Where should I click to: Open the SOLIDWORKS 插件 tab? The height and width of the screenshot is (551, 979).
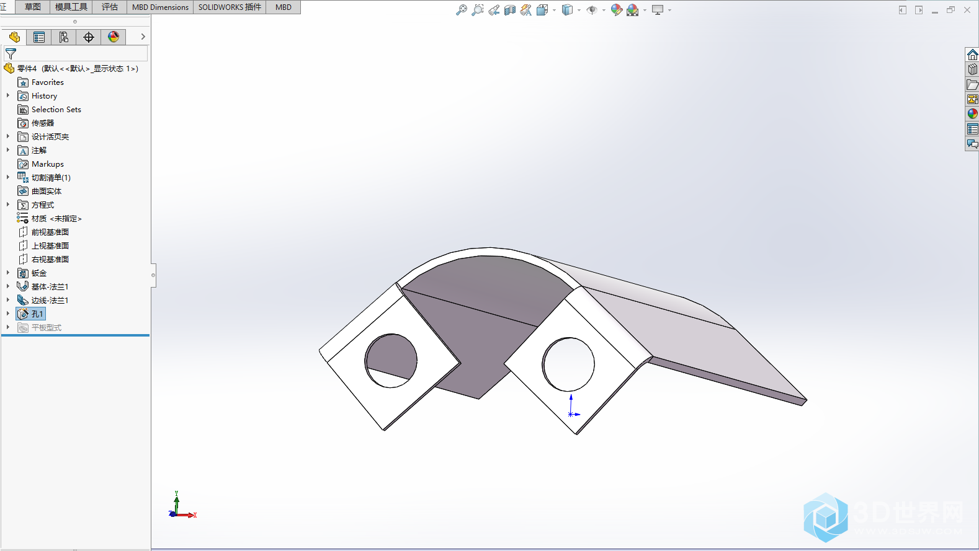click(230, 7)
